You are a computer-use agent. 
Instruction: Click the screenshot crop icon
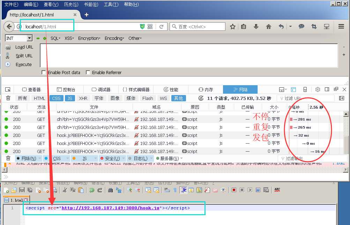pyautogui.click(x=314, y=27)
